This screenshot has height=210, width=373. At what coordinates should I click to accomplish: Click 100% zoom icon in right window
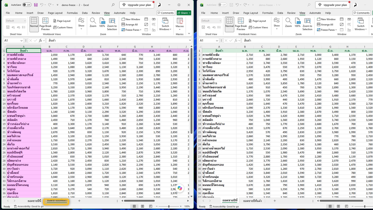click(x=297, y=22)
